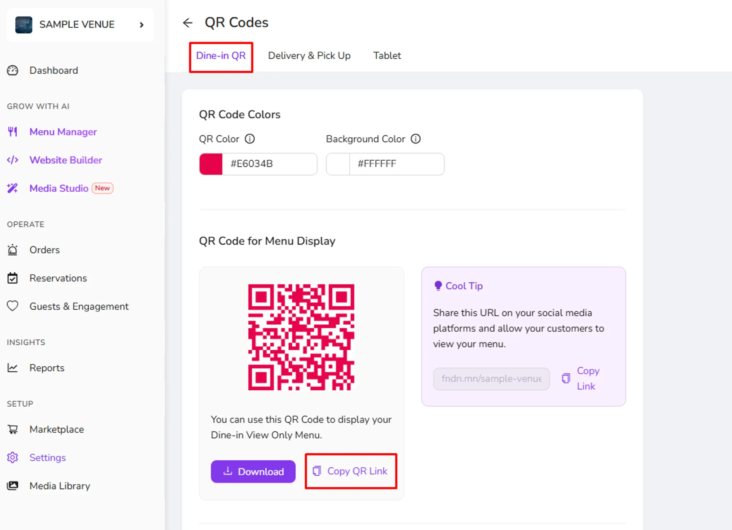Click the Orders bell icon
This screenshot has height=530, width=732.
(x=13, y=250)
